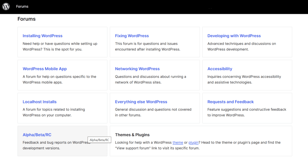This screenshot has width=308, height=160.
Task: Click 'A forum for help on questions' description
Action: click(x=59, y=80)
